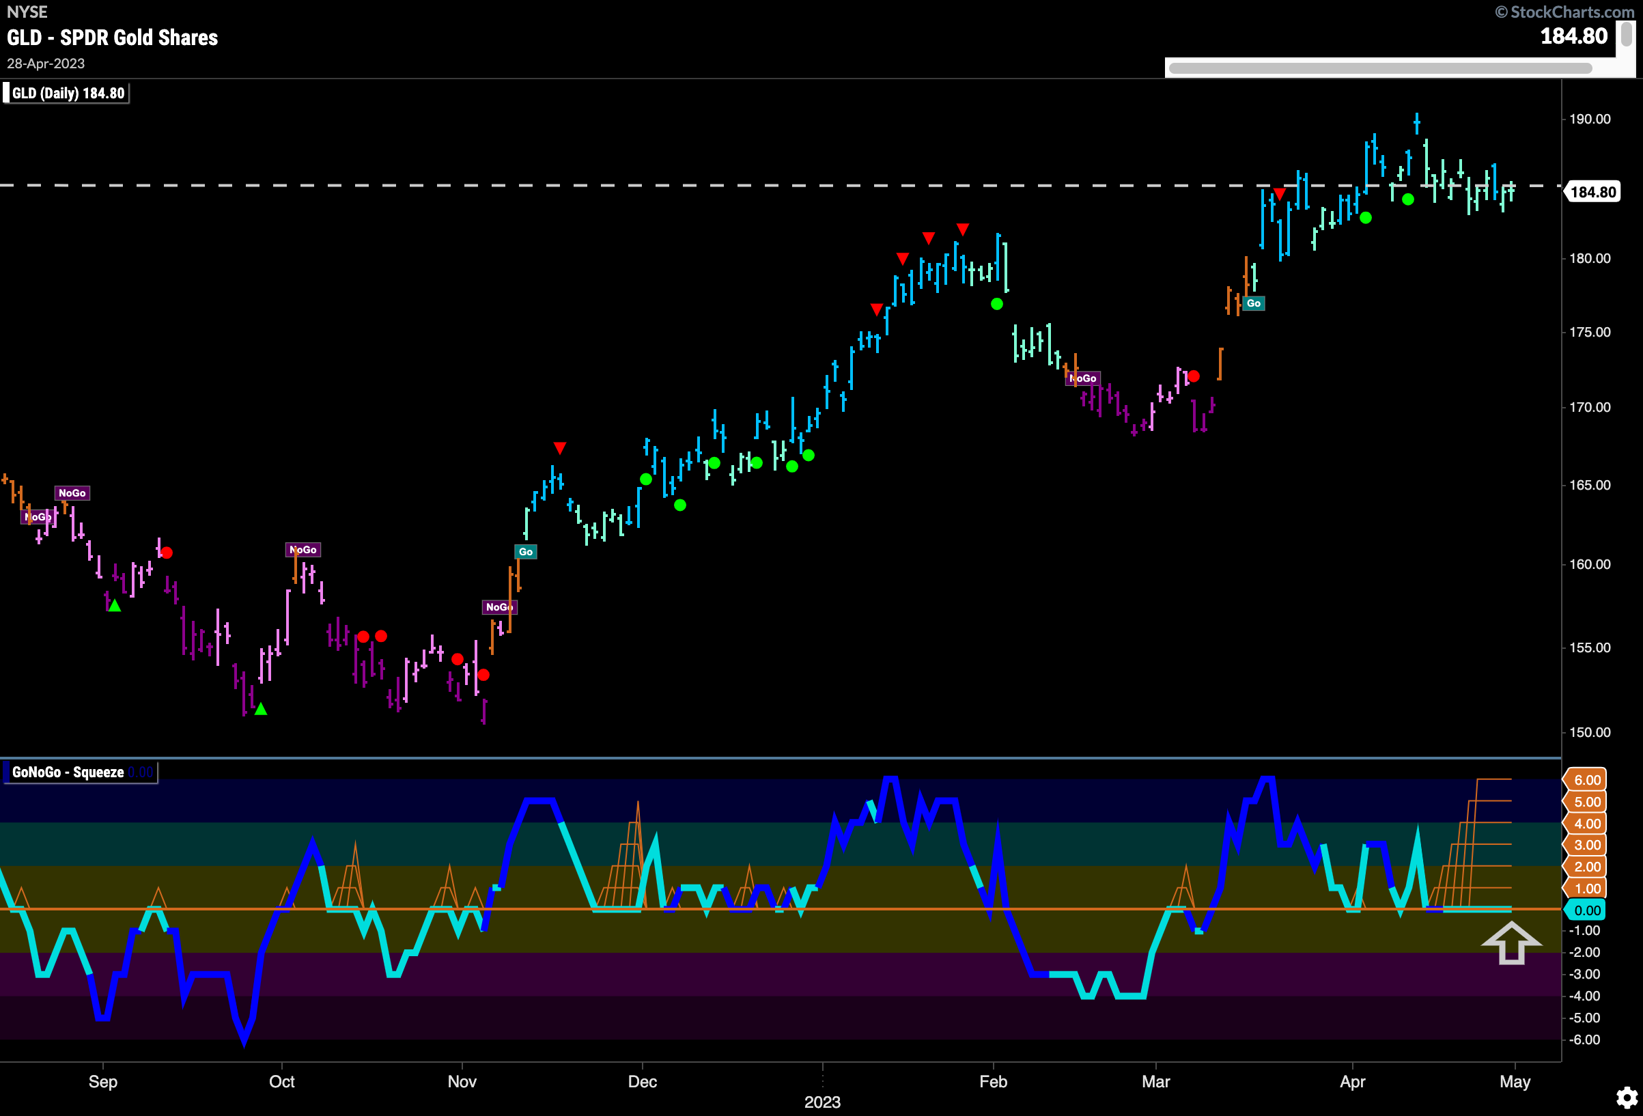The image size is (1643, 1116).
Task: Click the orange 3.00 squeeze level tag
Action: [1586, 844]
